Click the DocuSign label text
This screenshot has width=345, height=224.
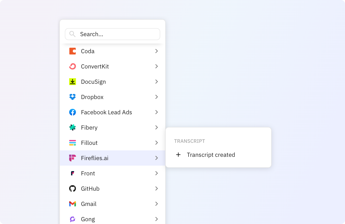coord(93,82)
